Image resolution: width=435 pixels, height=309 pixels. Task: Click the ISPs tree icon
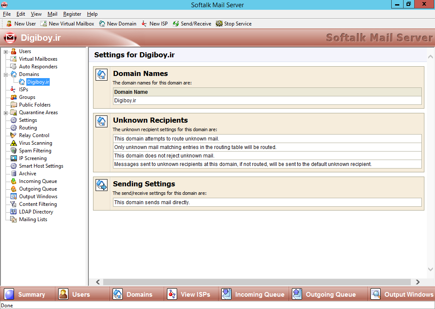pyautogui.click(x=13, y=90)
